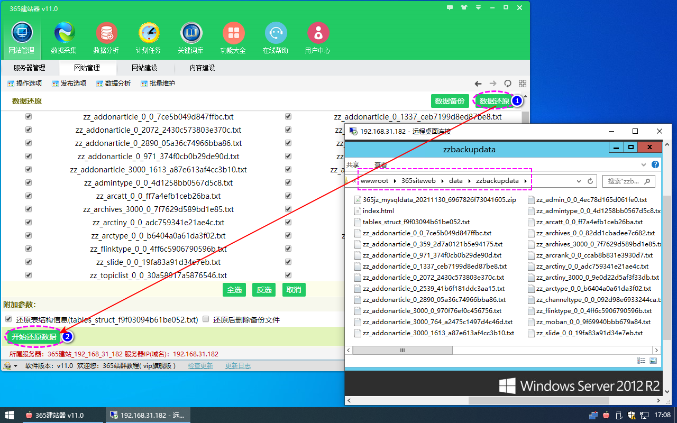
Task: Click the status bar avatar icon at bottom-left
Action: [7, 366]
